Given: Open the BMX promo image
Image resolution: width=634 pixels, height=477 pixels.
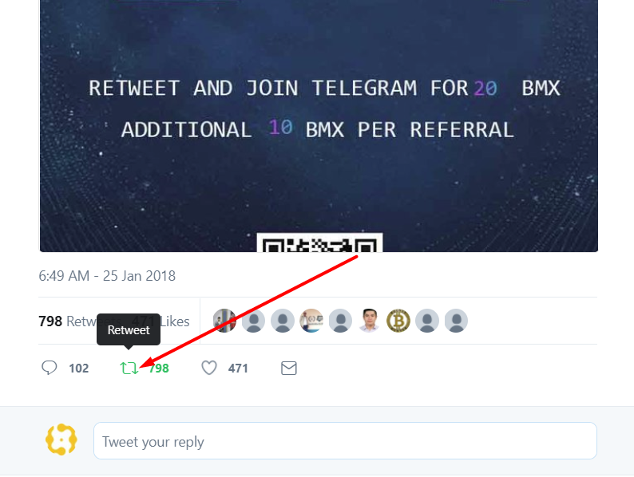Looking at the screenshot, I should (319, 125).
